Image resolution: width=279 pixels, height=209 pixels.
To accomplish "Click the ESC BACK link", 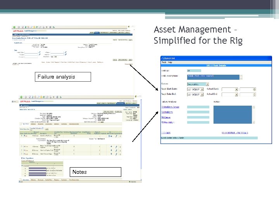I will 166,133.
